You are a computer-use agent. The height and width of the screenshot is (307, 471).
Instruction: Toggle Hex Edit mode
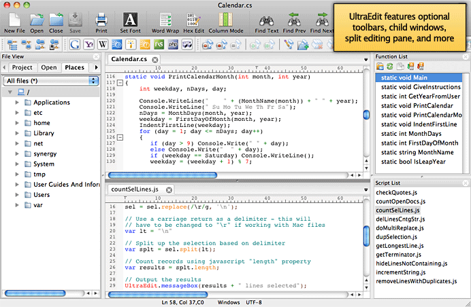[193, 19]
